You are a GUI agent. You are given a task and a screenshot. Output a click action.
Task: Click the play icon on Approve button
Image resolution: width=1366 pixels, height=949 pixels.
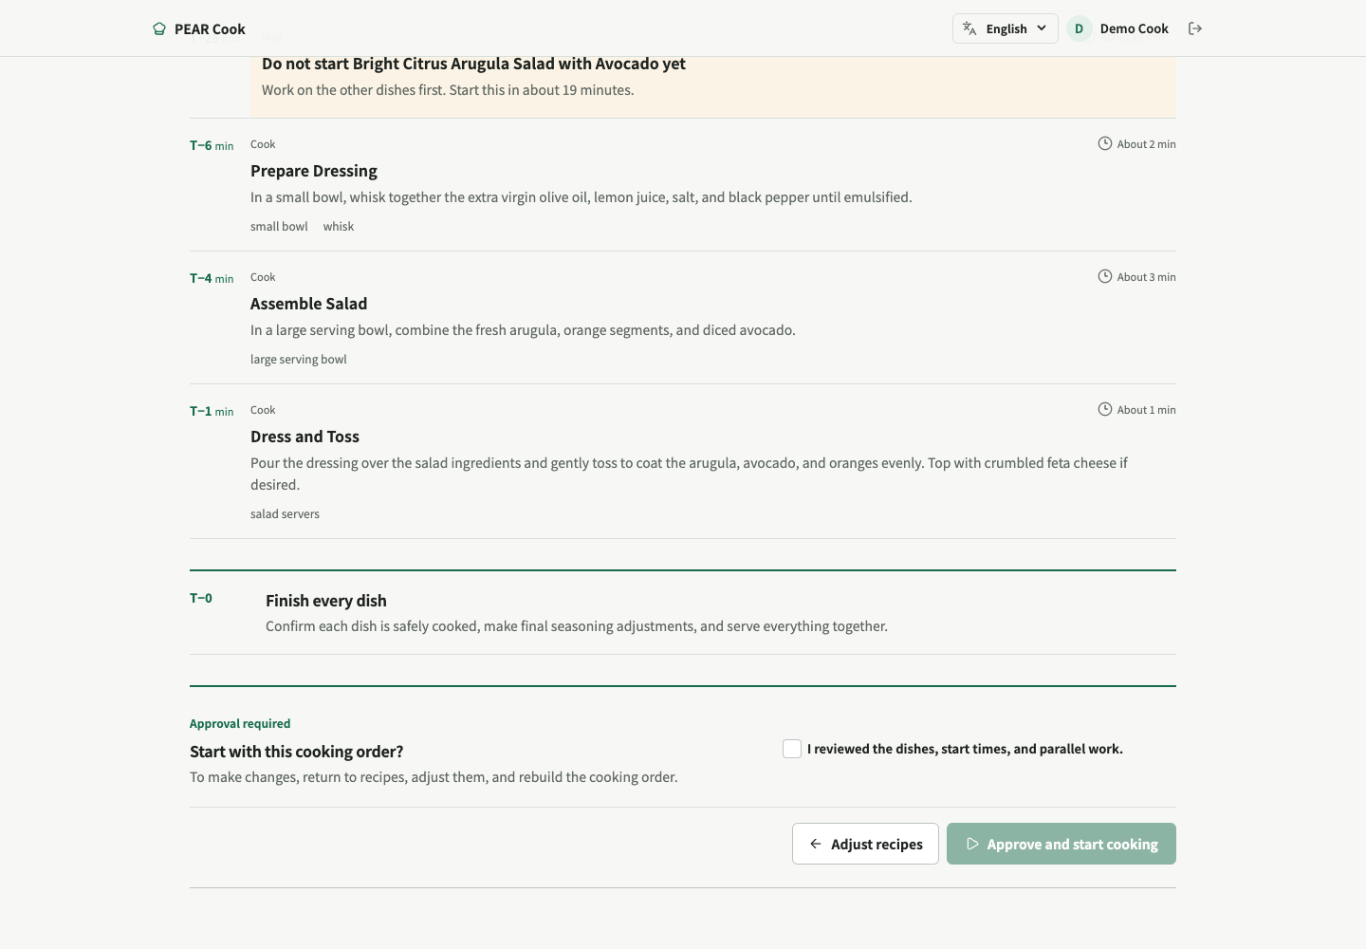tap(972, 844)
